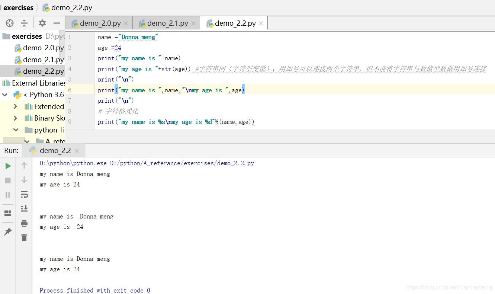The height and width of the screenshot is (294, 495).
Task: Close the demo_2.0.py tab
Action: pyautogui.click(x=126, y=23)
